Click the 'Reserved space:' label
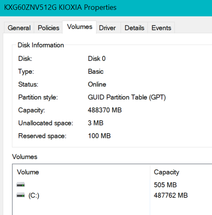The image size is (212, 215). coord(42,136)
